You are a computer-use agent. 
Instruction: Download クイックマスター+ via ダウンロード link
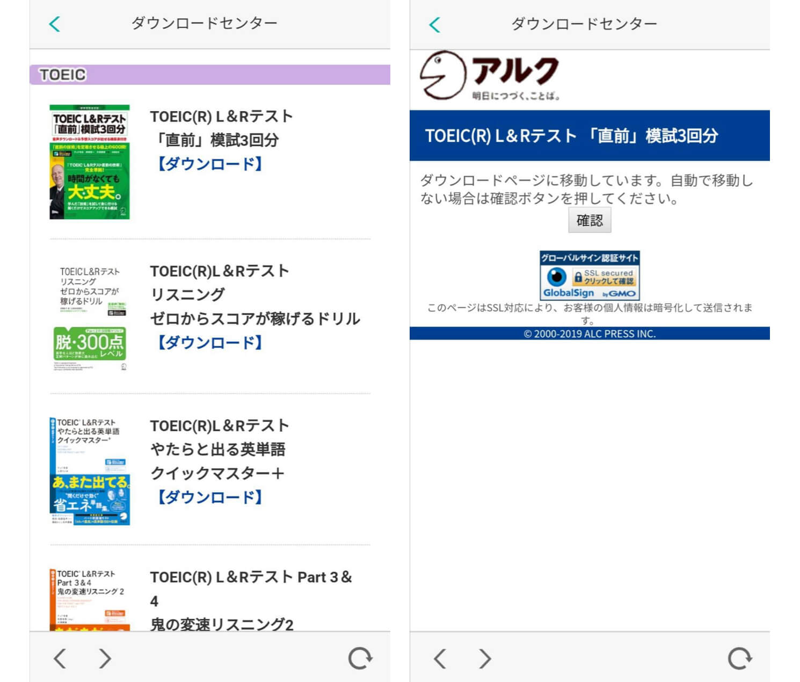coord(209,497)
